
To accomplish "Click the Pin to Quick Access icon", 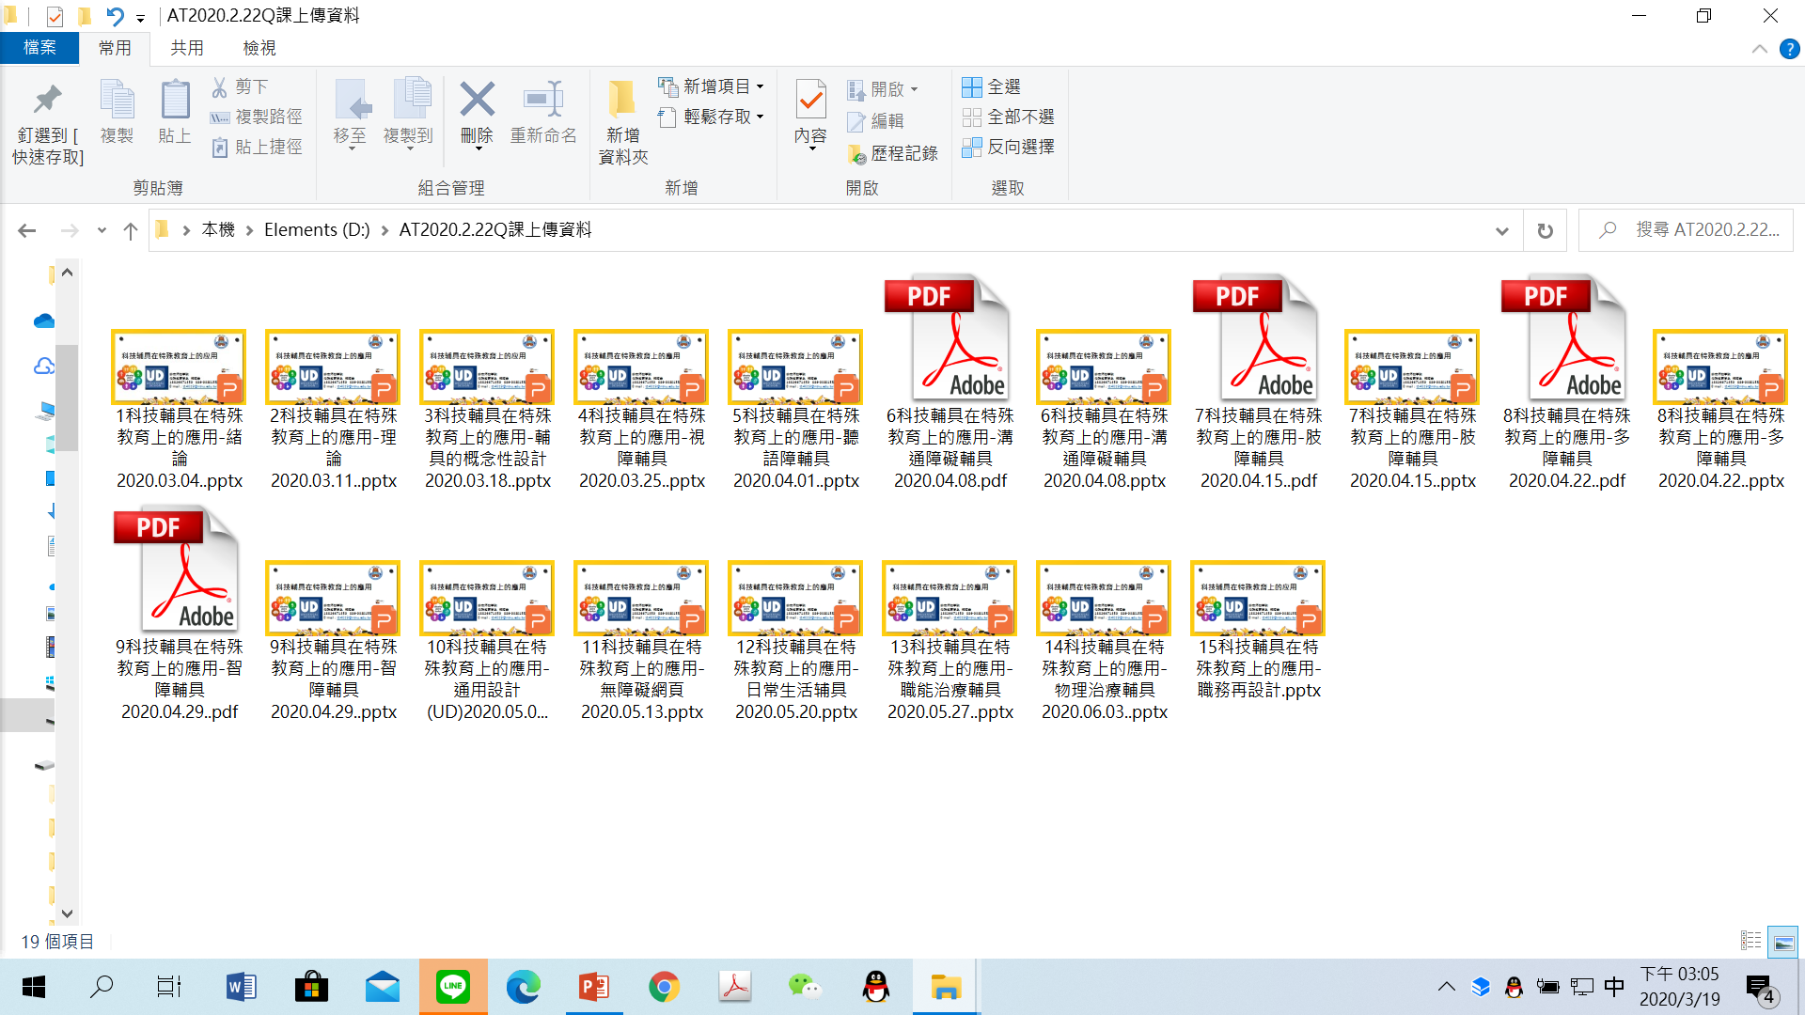I will [x=47, y=100].
